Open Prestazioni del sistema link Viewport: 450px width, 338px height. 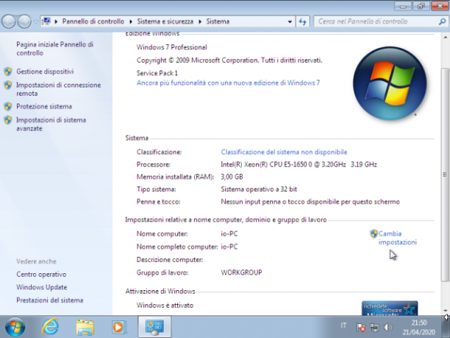[x=50, y=300]
